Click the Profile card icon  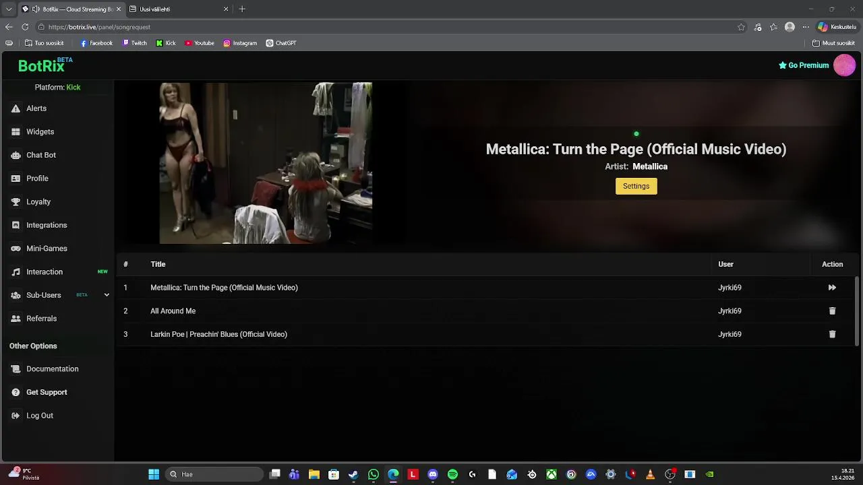(16, 179)
